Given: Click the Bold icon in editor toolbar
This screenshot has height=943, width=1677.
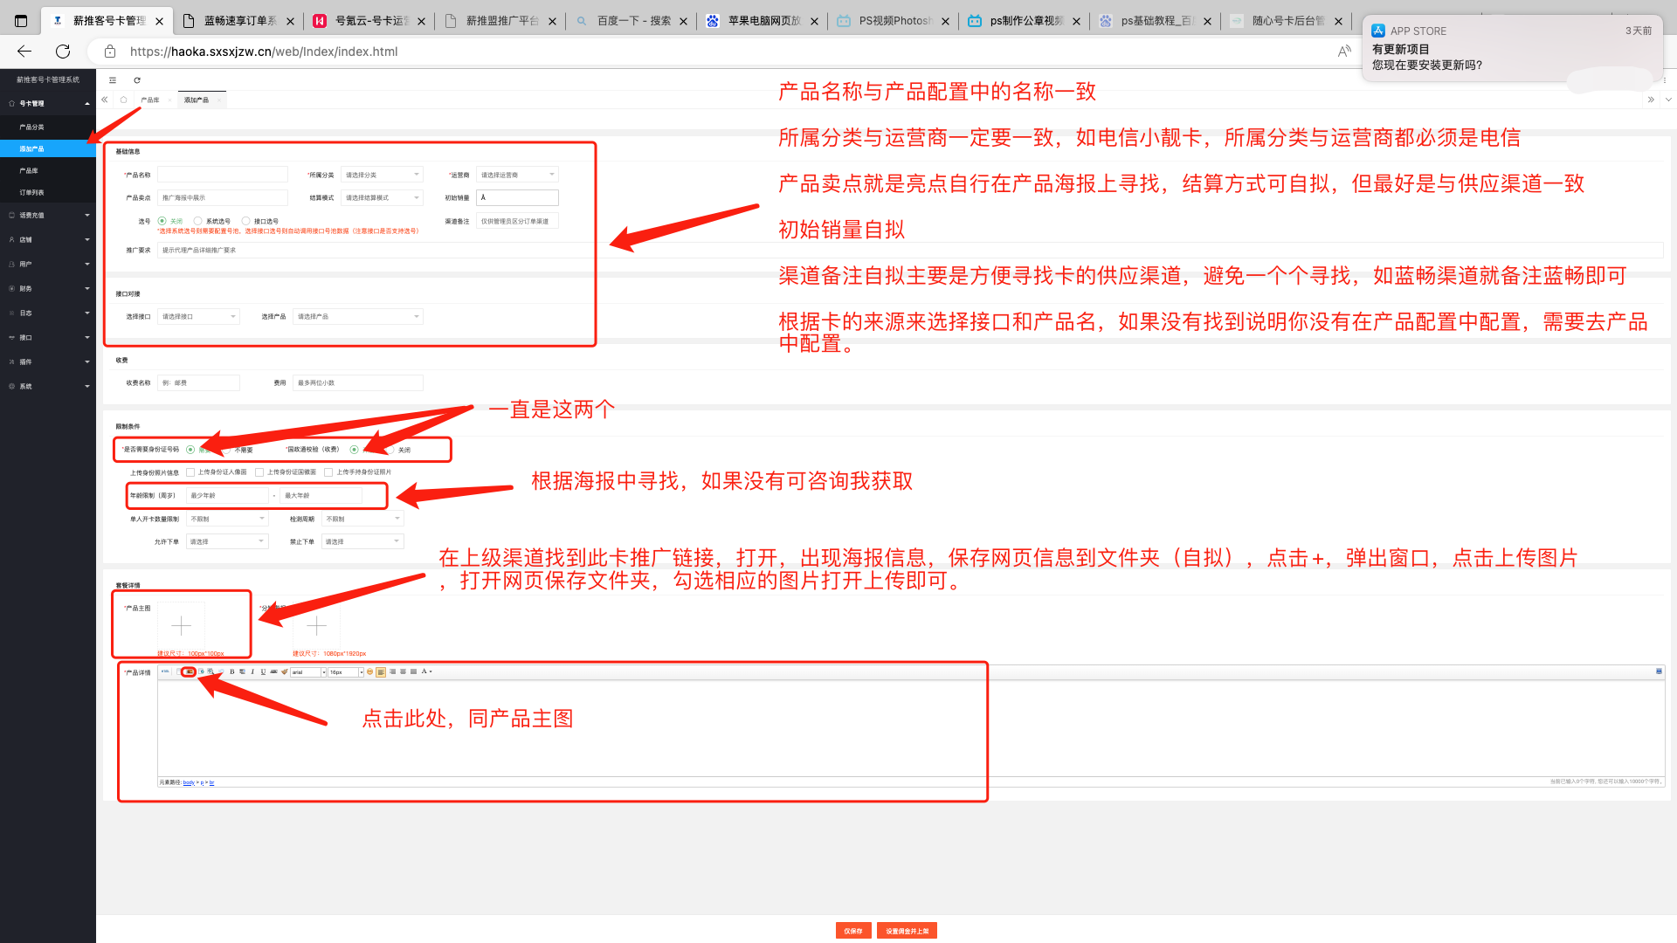Looking at the screenshot, I should [231, 671].
